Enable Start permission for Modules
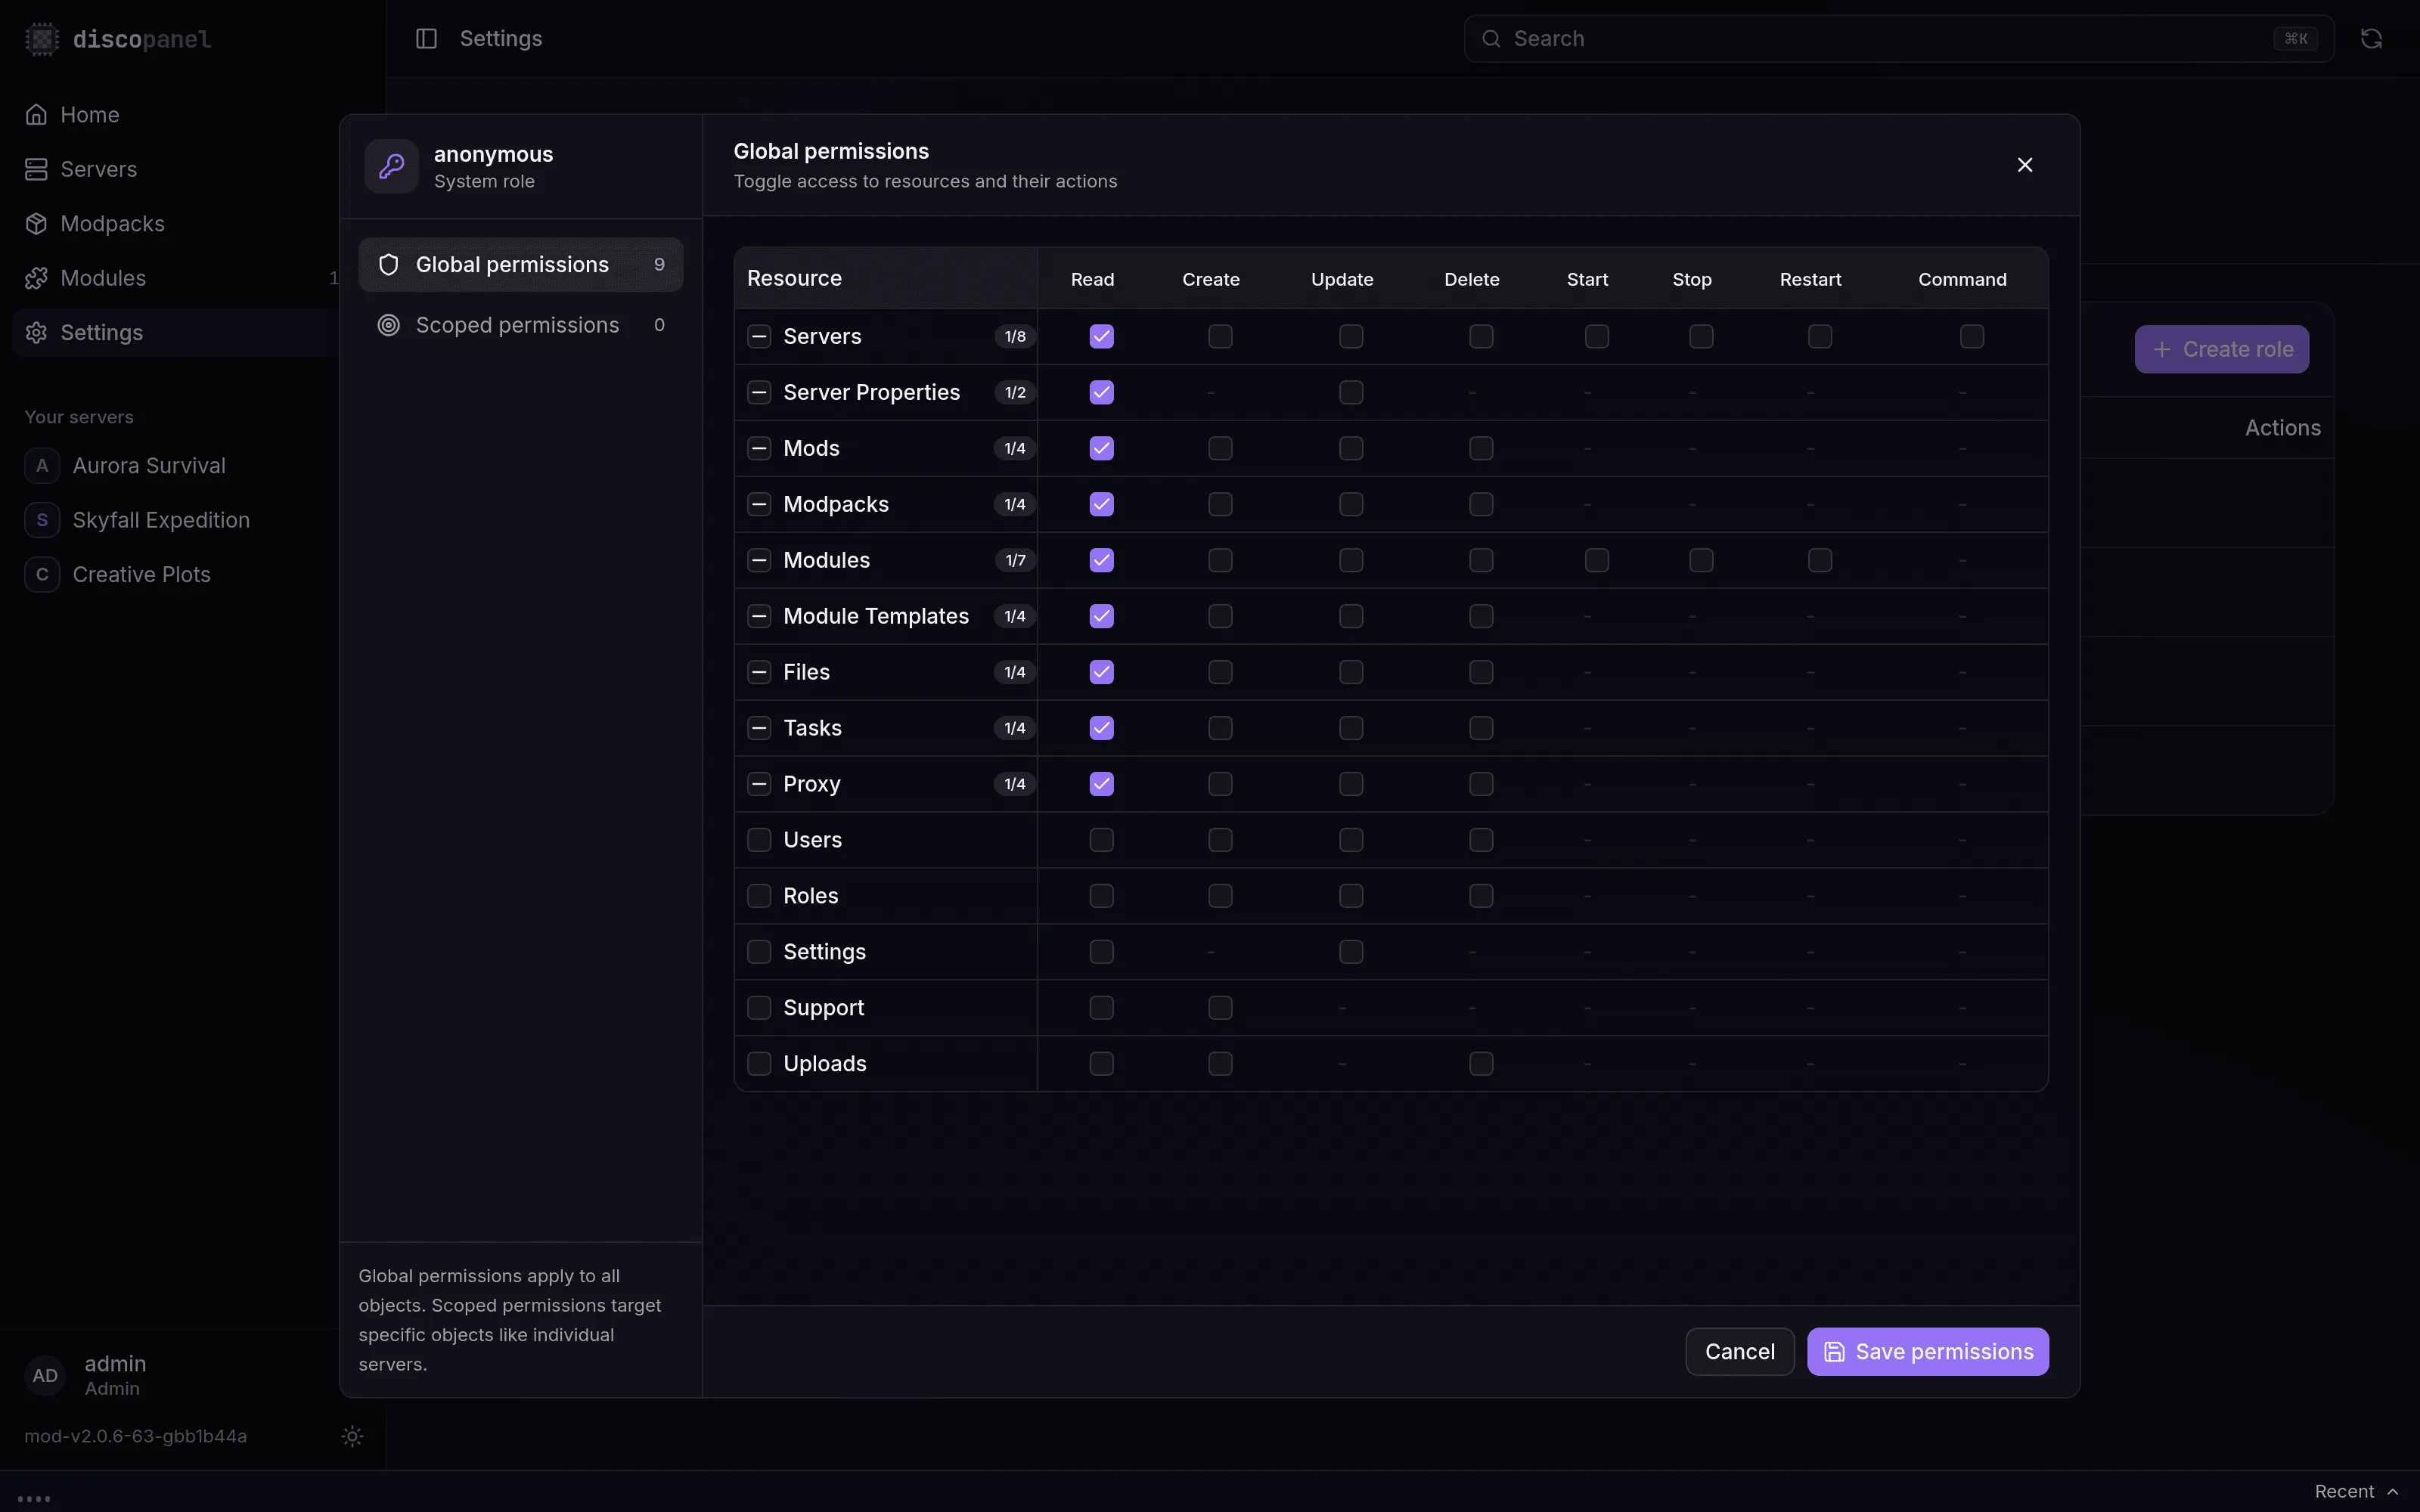2420x1512 pixels. 1597,561
